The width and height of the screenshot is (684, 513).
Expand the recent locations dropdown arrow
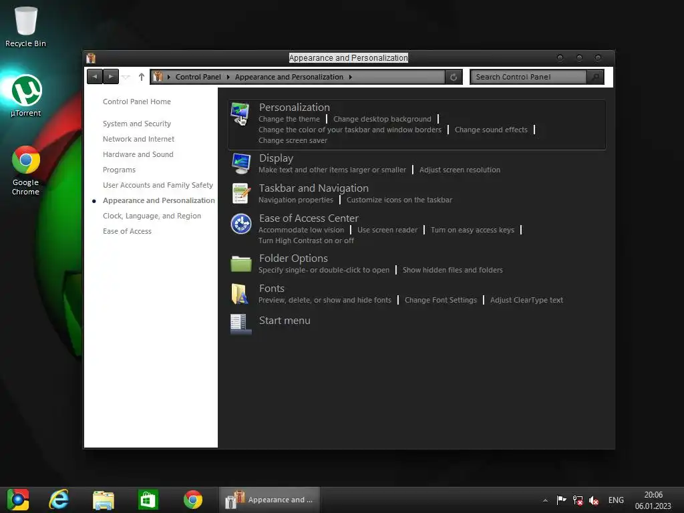pyautogui.click(x=126, y=77)
